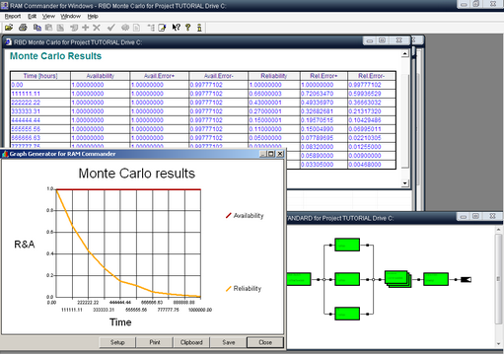Click the plus Add toolbar icon

86,28
